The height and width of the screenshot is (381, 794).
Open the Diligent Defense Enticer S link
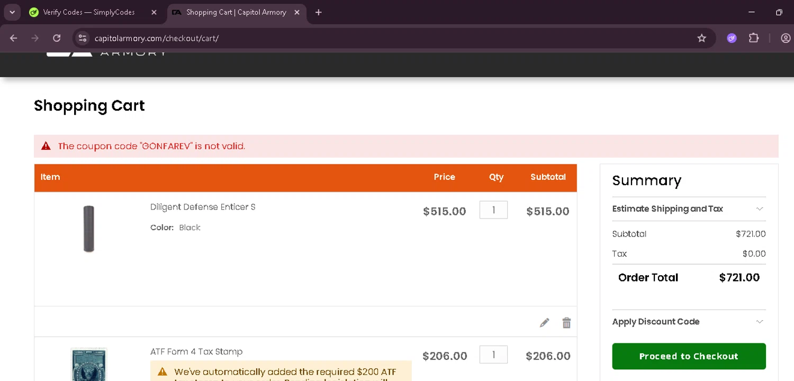(203, 207)
